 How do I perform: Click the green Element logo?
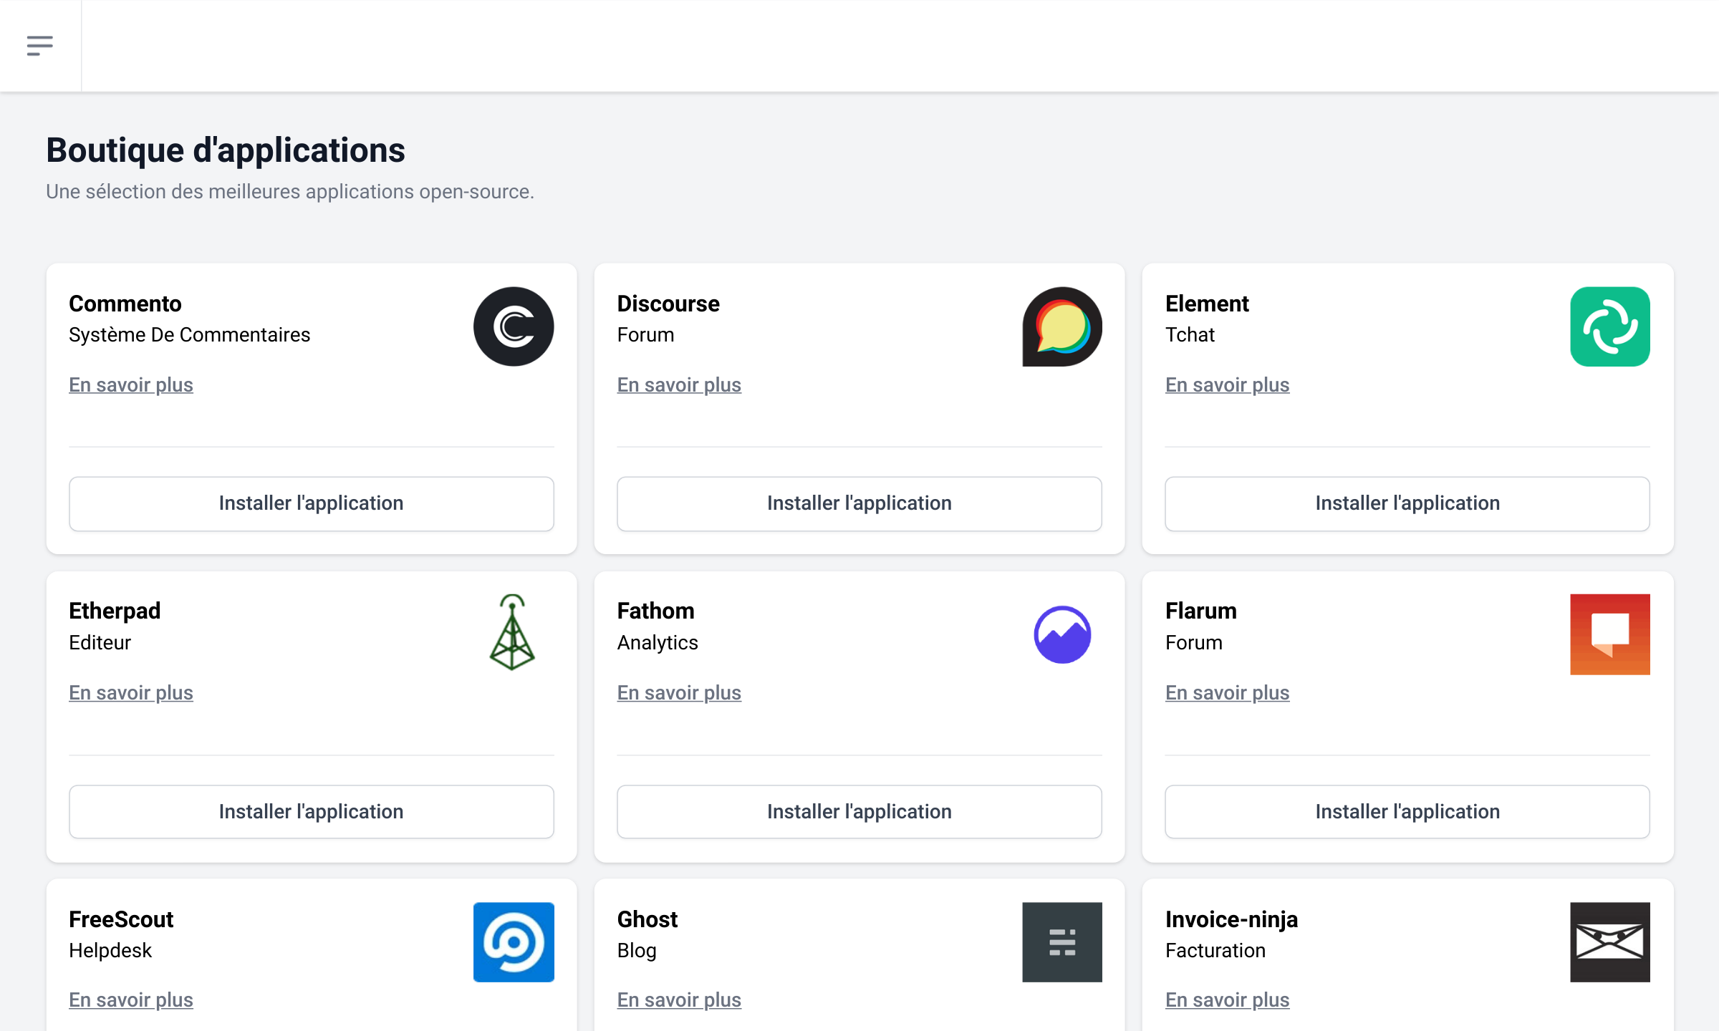click(1609, 326)
